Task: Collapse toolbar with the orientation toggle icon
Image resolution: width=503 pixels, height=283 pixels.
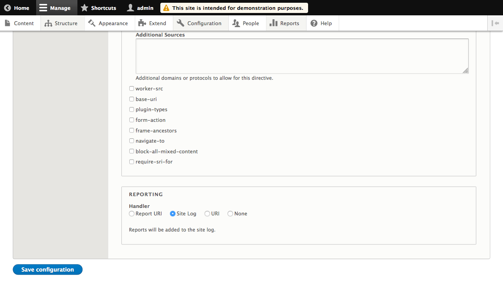Action: pos(495,23)
